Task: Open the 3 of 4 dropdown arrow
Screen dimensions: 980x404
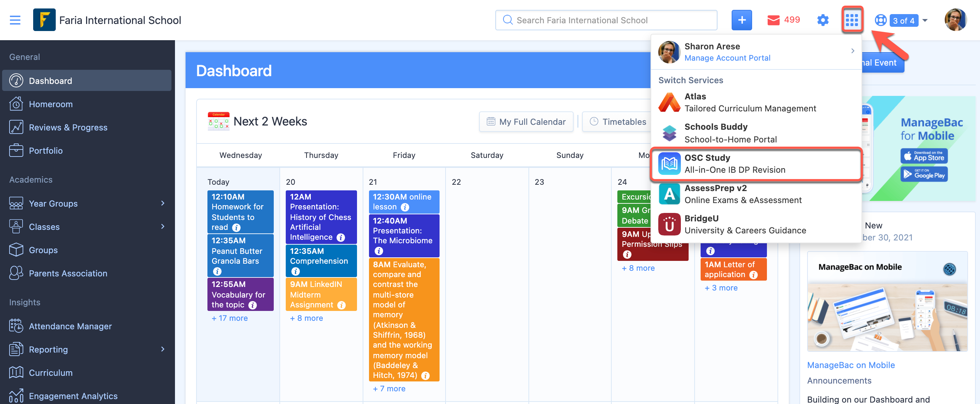Action: [x=925, y=20]
